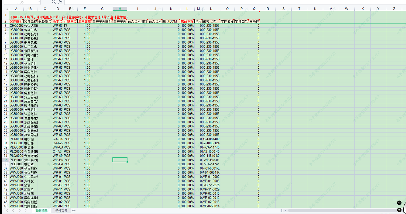The height and width of the screenshot is (214, 406).
Task: Click 伺服组件 cell in row 19
Action: click(31, 93)
